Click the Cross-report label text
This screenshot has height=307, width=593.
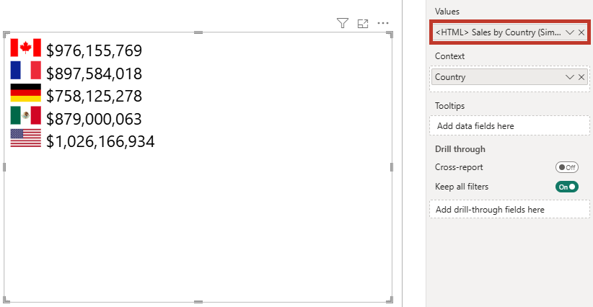click(x=459, y=167)
